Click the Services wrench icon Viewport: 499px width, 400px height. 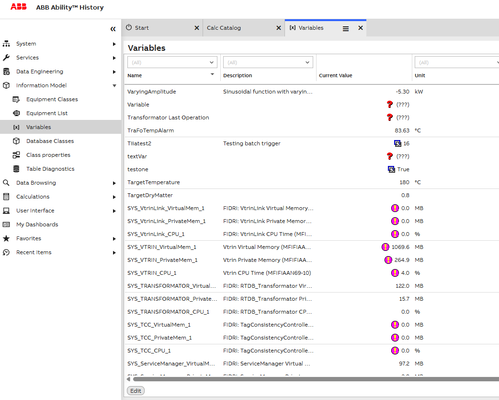tap(6, 58)
